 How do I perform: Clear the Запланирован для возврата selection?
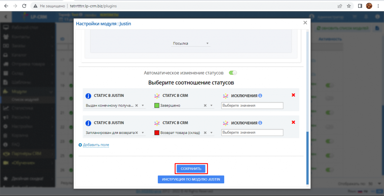click(136, 132)
